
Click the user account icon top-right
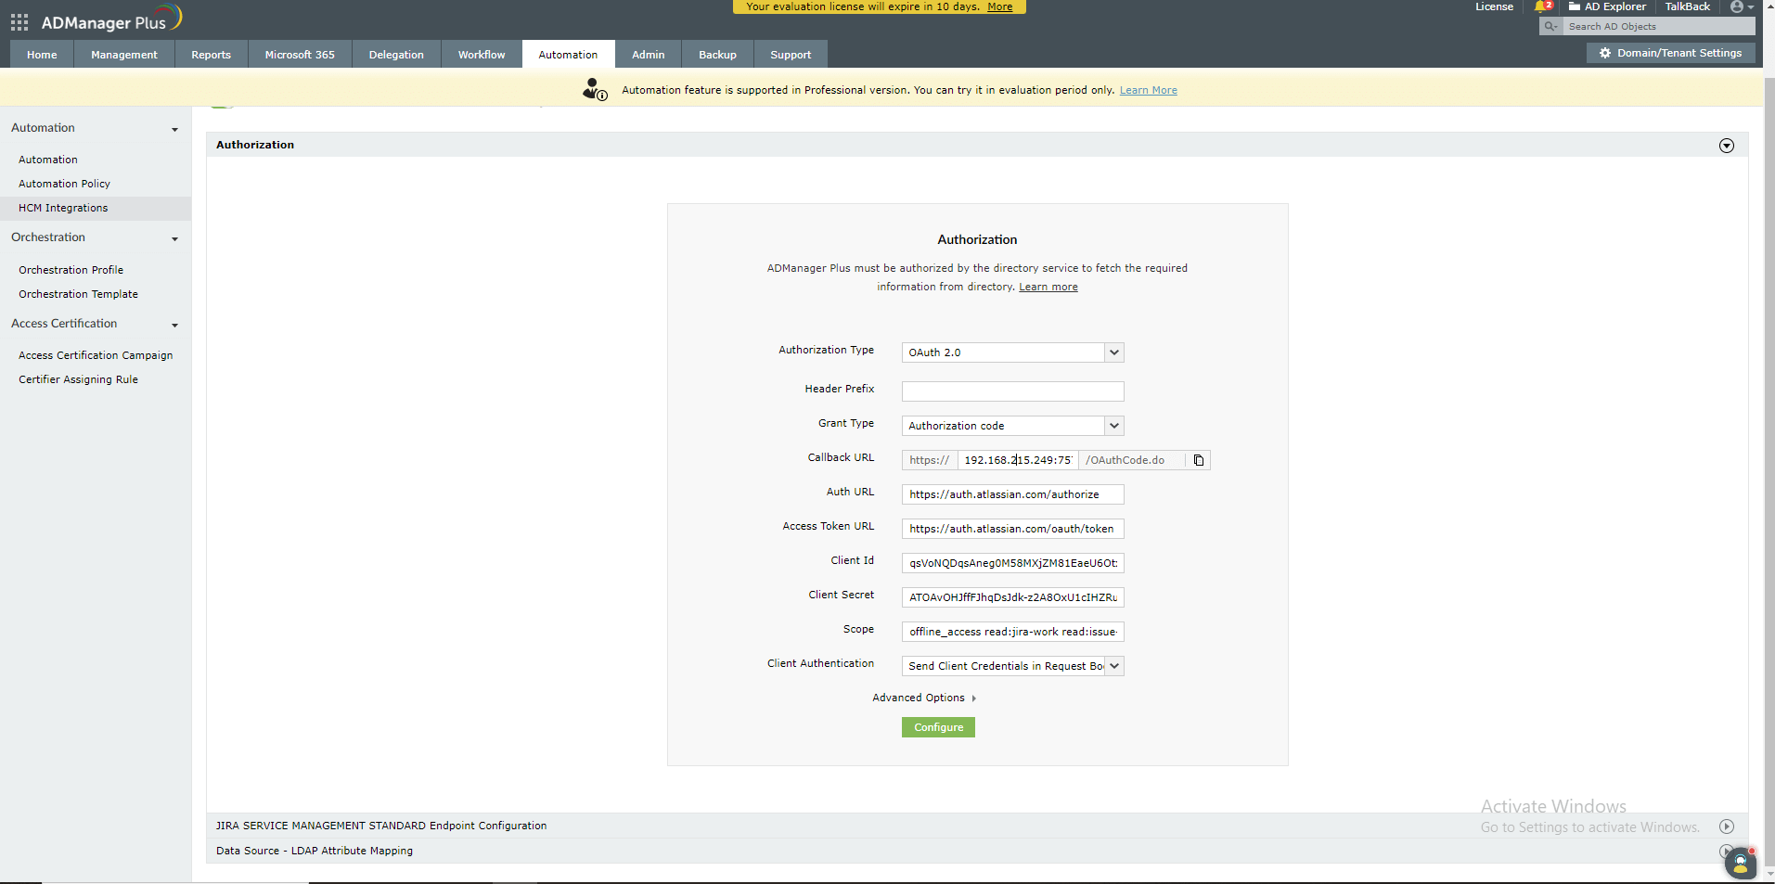[1738, 6]
